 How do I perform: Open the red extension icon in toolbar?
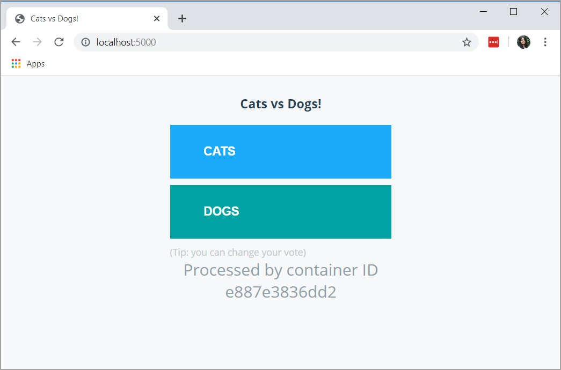(493, 42)
